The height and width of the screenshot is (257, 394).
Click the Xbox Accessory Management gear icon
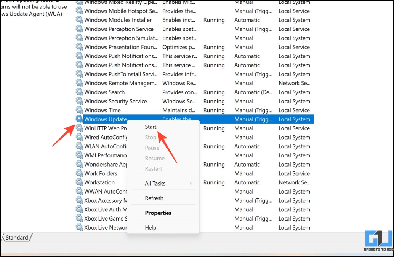tap(79, 200)
